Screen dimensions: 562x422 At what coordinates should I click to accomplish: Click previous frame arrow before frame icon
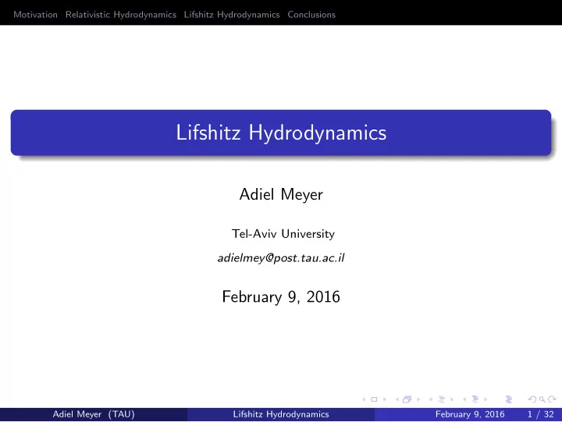[x=397, y=399]
